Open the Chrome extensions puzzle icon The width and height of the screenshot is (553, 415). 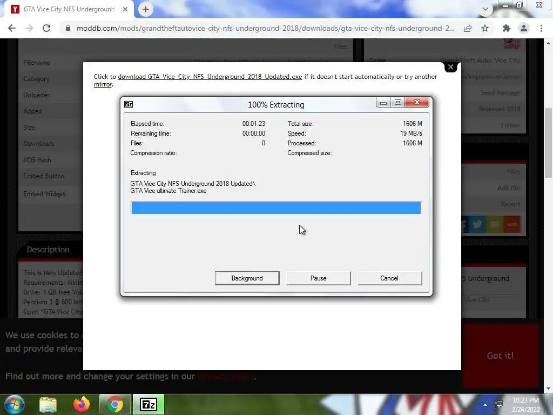(x=507, y=28)
